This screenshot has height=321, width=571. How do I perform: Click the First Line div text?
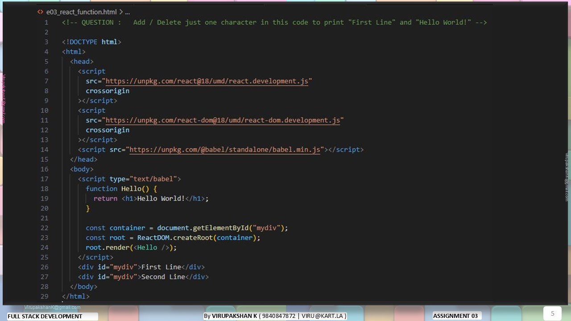point(161,267)
